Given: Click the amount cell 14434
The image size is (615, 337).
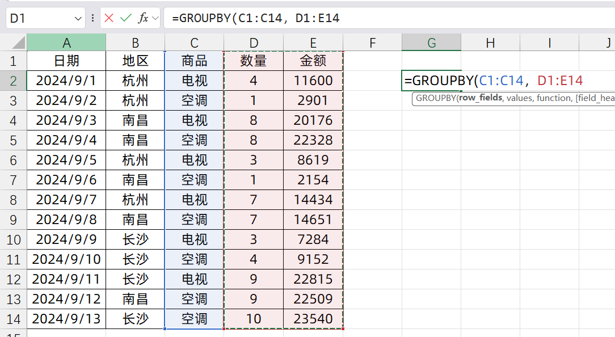Looking at the screenshot, I should coord(313,200).
